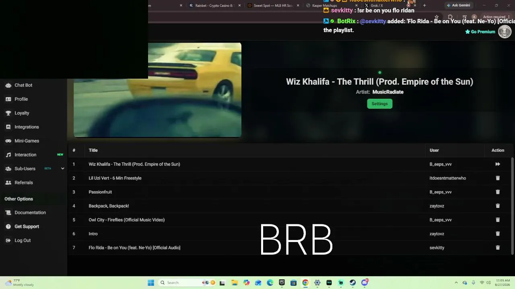Expand the Sub-Users submenu chevron
The height and width of the screenshot is (289, 515).
point(62,169)
